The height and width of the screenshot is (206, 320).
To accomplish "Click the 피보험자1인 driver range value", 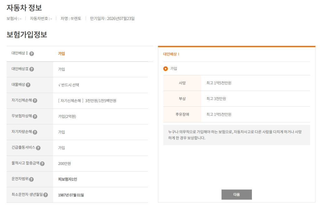I will 67,179.
